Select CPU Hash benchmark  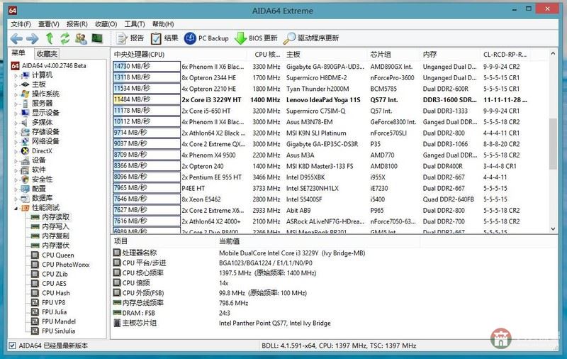click(56, 293)
